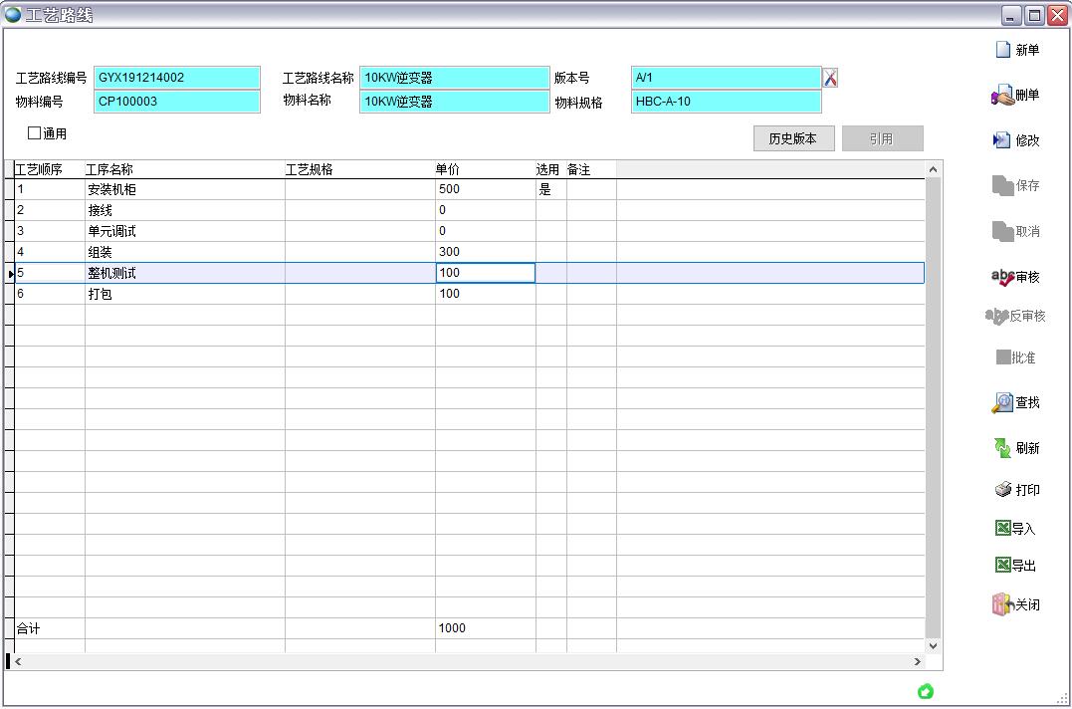Click the 审核 (Audit) icon

tap(1001, 277)
